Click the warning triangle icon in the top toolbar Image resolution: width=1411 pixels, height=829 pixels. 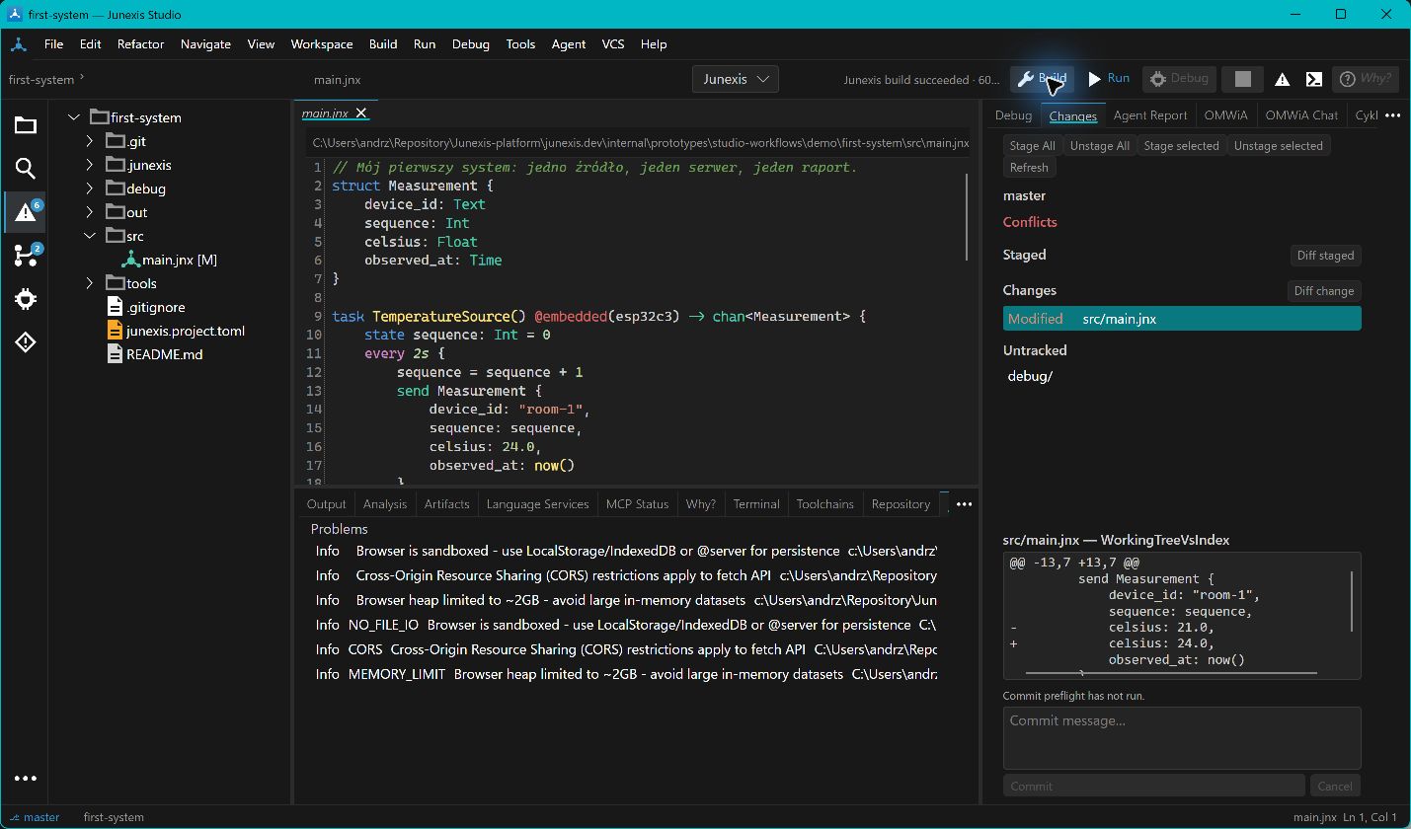tap(1282, 79)
